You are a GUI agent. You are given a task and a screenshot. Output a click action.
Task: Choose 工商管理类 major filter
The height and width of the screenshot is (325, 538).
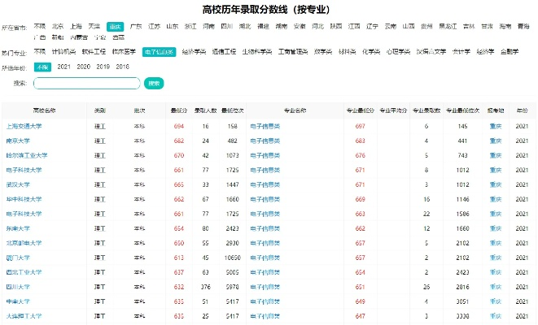(x=293, y=52)
